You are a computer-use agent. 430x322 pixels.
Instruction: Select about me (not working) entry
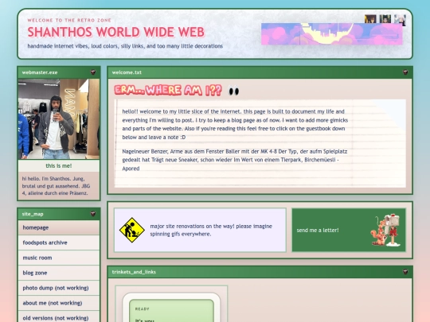(59, 303)
